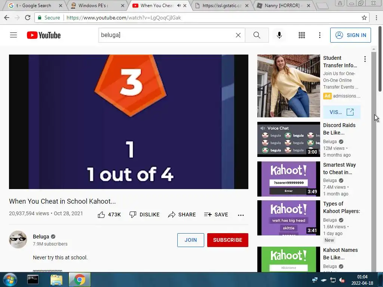This screenshot has width=383, height=287.
Task: Click the magnifier search button
Action: [x=257, y=35]
